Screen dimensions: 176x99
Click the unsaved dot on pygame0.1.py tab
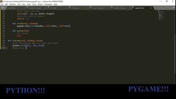click(151, 8)
